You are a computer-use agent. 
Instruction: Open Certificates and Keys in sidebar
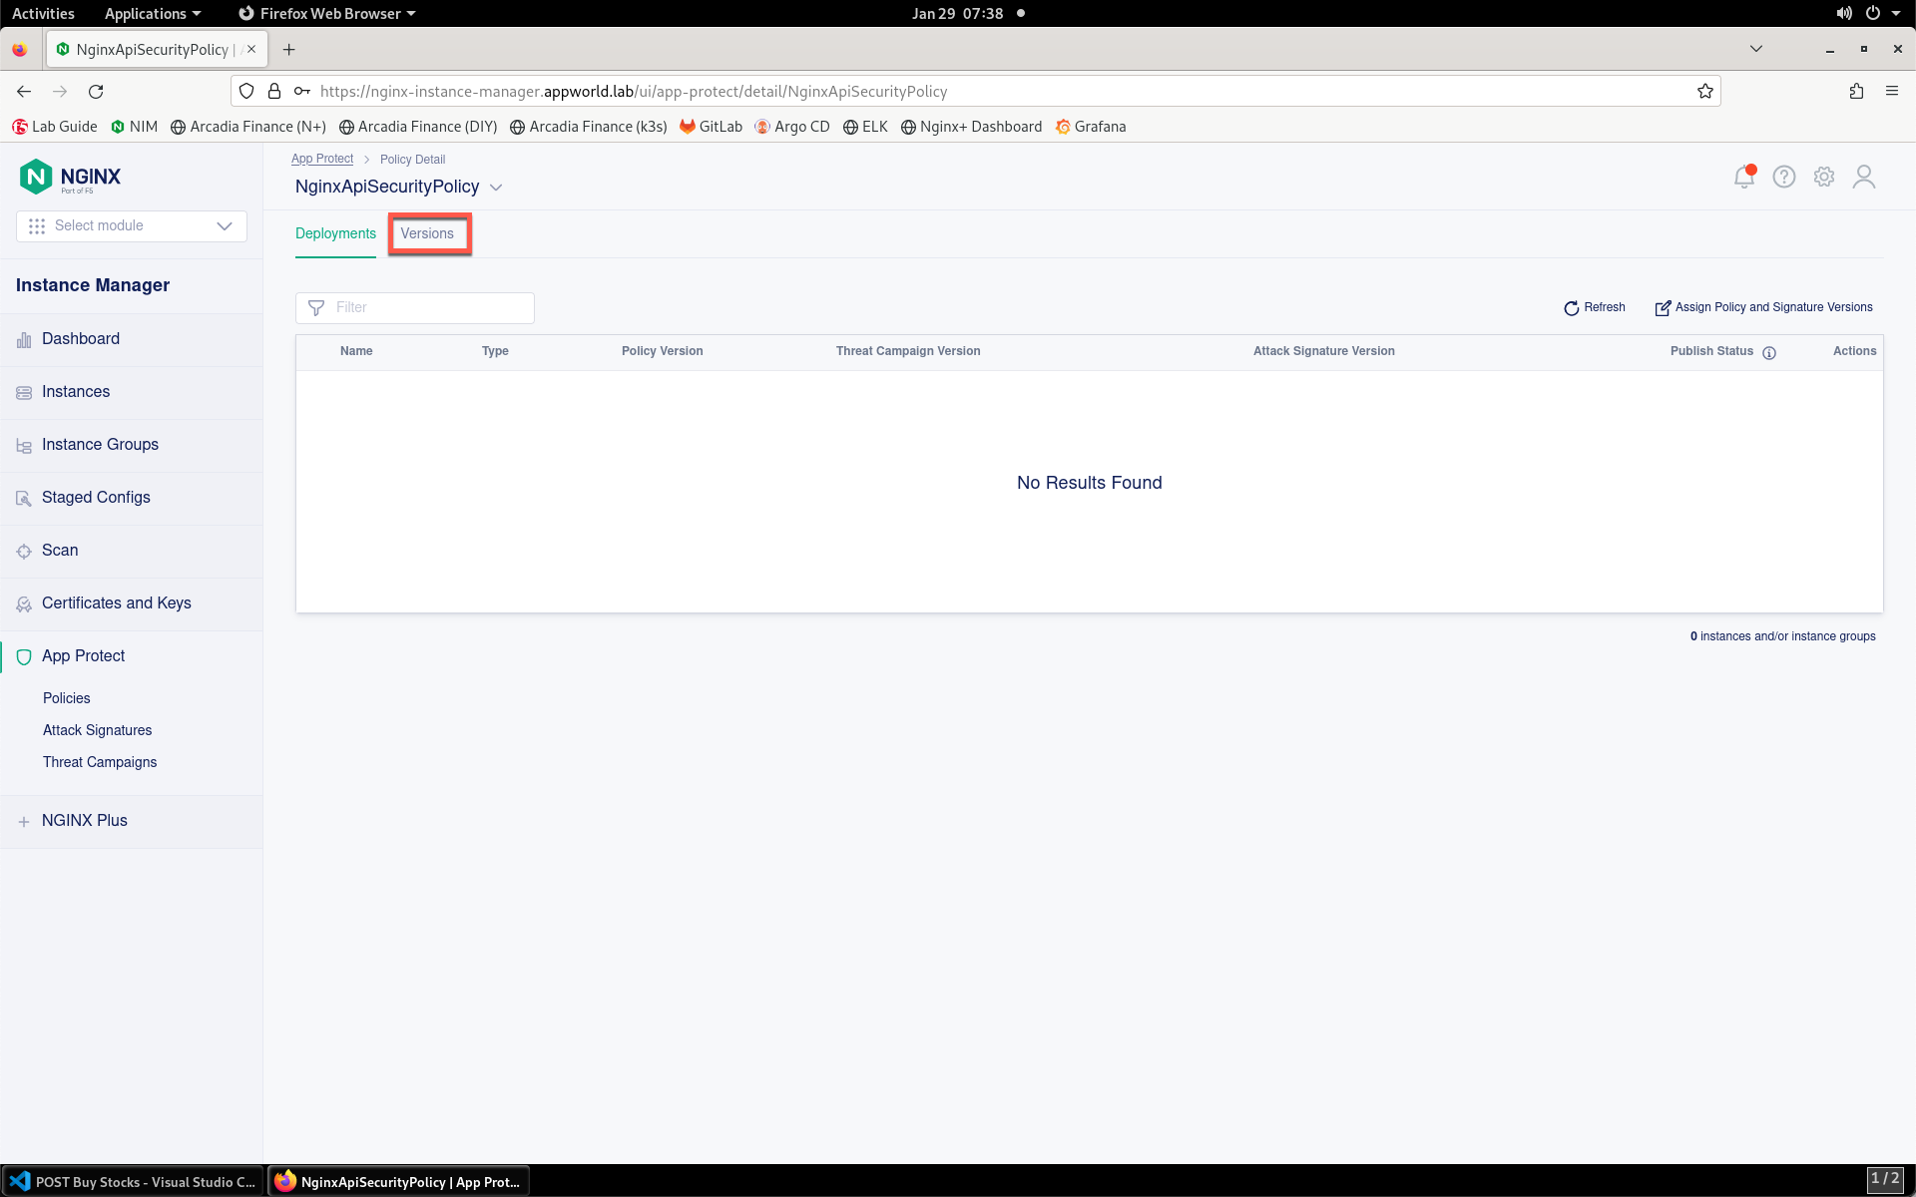(132, 603)
